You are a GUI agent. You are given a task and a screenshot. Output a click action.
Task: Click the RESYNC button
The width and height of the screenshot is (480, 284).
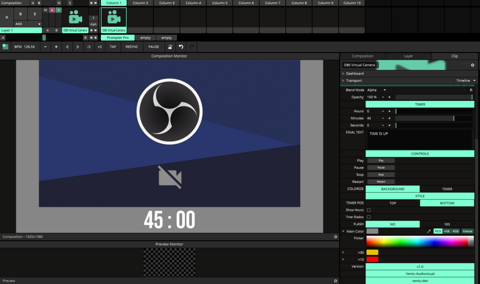(132, 47)
